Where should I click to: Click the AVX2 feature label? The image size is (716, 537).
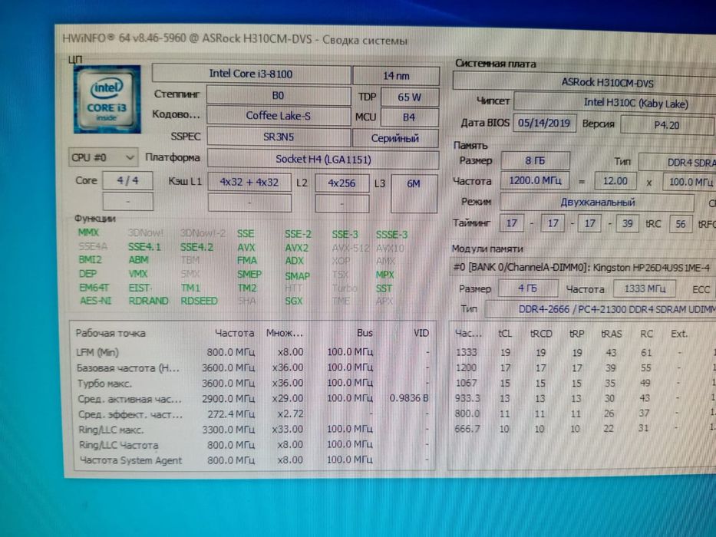pyautogui.click(x=297, y=248)
